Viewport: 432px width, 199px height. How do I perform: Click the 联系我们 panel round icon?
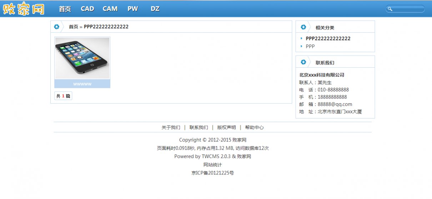point(303,62)
